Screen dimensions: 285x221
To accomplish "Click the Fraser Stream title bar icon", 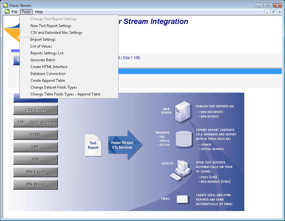I will pyautogui.click(x=6, y=5).
